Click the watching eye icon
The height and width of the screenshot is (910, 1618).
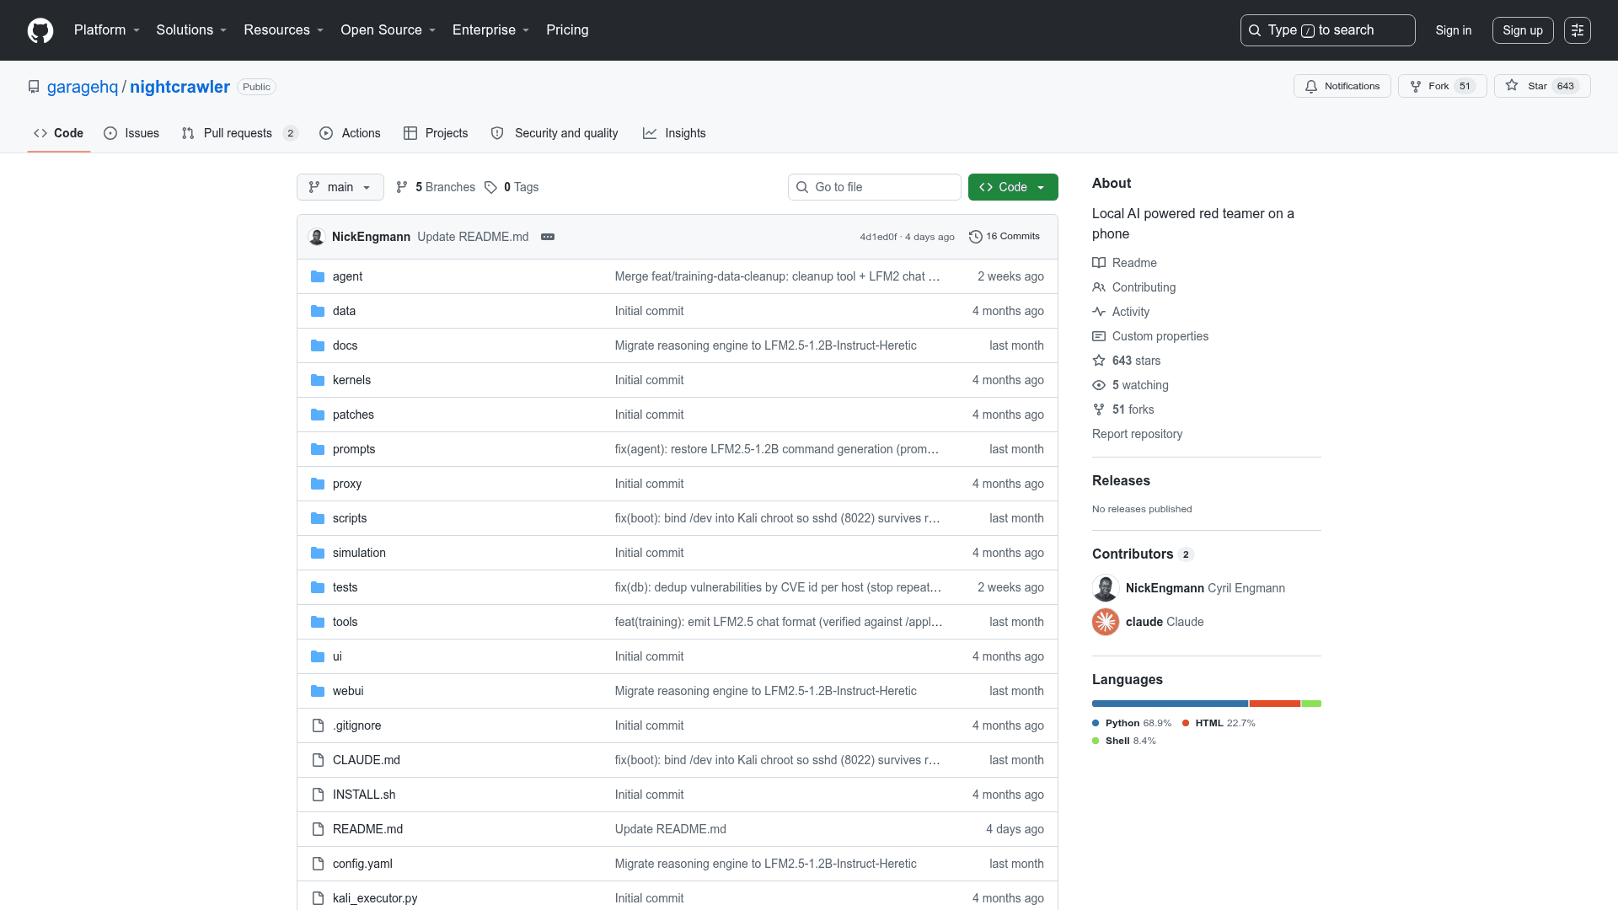coord(1099,385)
